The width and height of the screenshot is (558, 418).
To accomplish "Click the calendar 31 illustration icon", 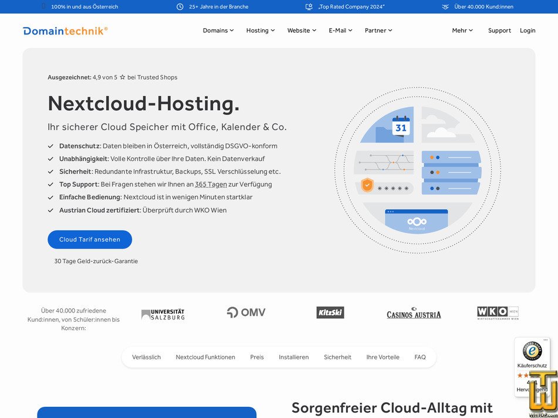I will coord(401,126).
